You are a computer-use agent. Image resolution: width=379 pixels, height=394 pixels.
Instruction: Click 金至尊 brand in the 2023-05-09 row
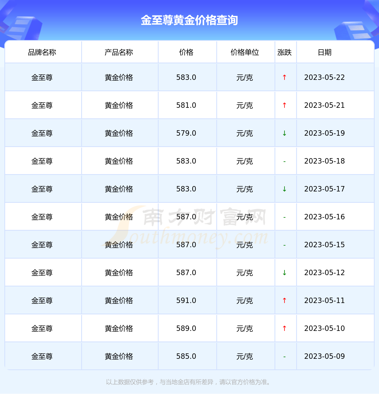[42, 357]
